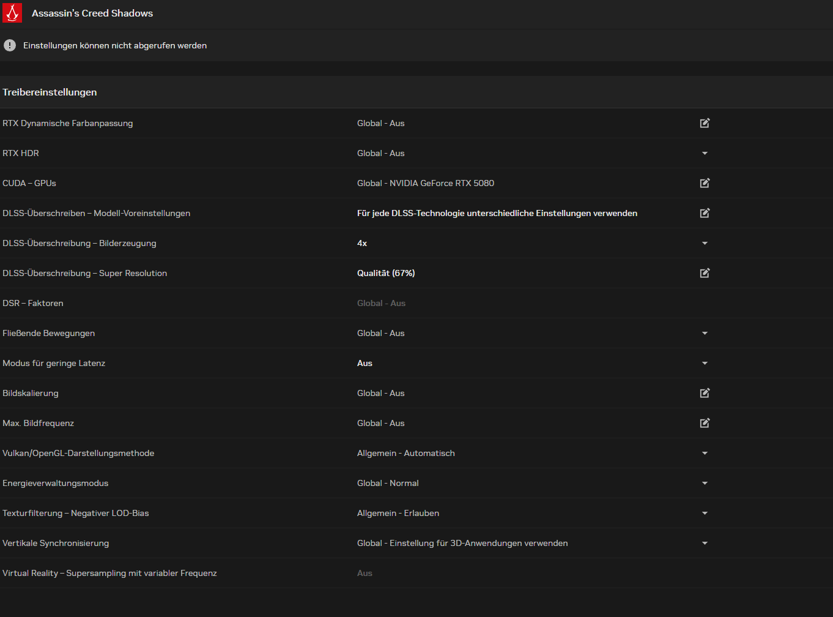Click the 'Fließende Bewegungen' label
This screenshot has width=833, height=617.
tap(49, 333)
